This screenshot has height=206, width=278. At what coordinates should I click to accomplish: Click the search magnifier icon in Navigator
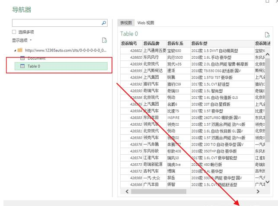click(104, 23)
